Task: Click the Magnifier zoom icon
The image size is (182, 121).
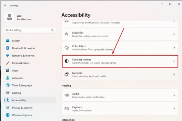Action: [66, 34]
